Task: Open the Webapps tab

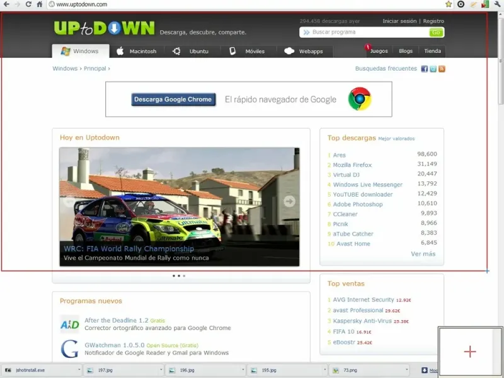Action: pos(304,51)
